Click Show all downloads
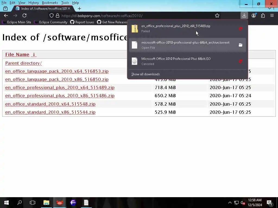Viewport: 278px width, 208px height. [146, 74]
